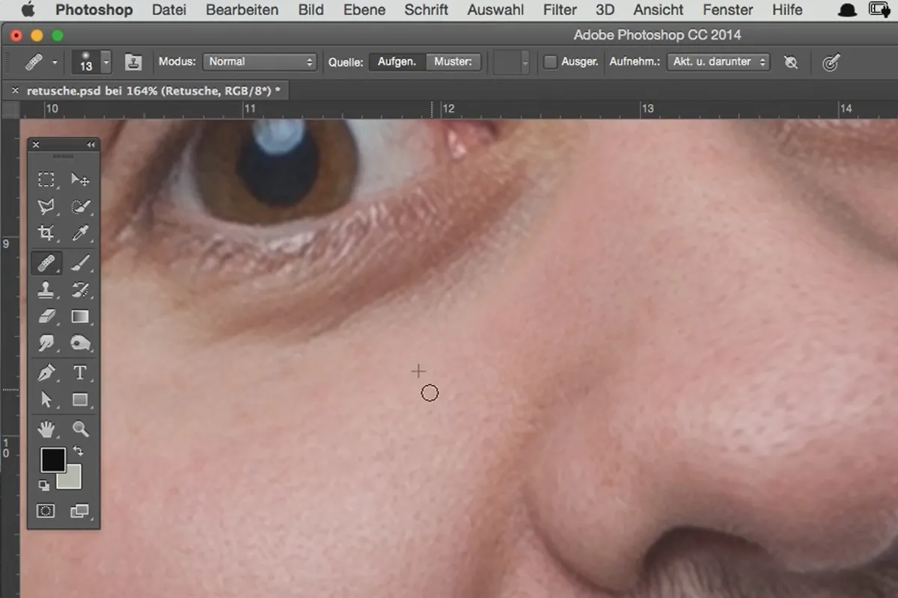Select the Smudge tool
This screenshot has height=598, width=898.
46,344
